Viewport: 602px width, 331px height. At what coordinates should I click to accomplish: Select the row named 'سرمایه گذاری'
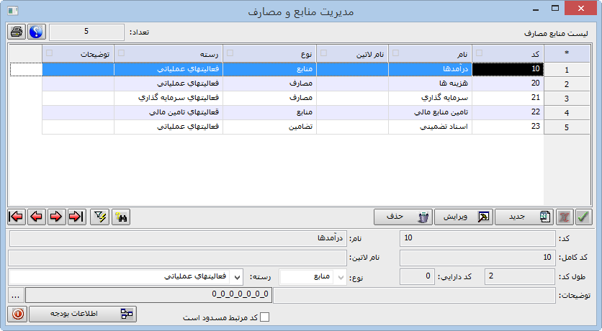click(429, 98)
